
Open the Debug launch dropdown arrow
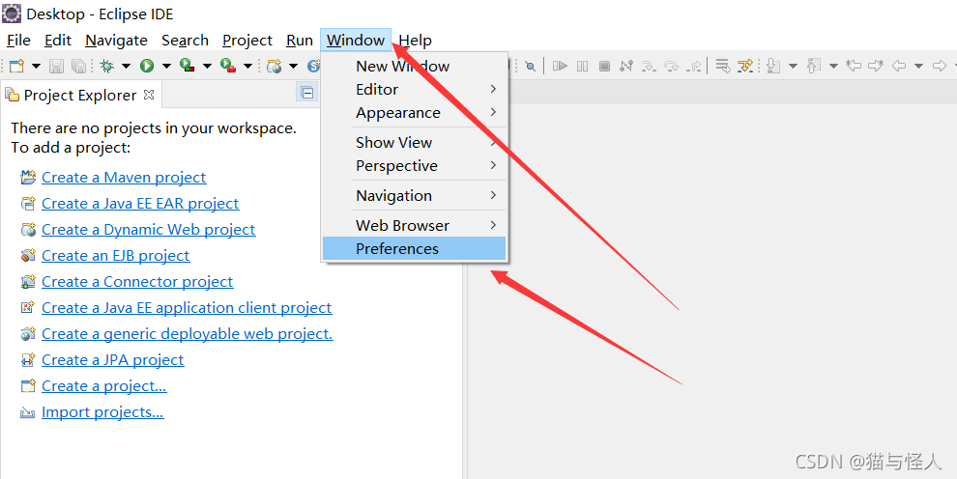click(126, 66)
